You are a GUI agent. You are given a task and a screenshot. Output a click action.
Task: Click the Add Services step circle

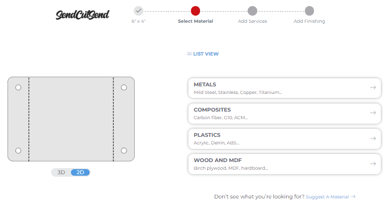(252, 11)
